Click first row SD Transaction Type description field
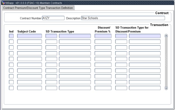The width and height of the screenshot is (175, 110). pyautogui.click(x=75, y=36)
